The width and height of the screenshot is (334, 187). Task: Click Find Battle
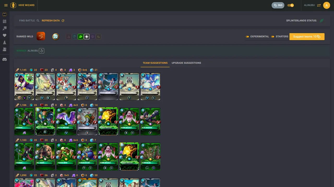(x=29, y=21)
